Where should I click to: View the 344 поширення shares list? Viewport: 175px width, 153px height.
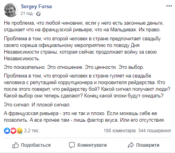tap(154, 131)
